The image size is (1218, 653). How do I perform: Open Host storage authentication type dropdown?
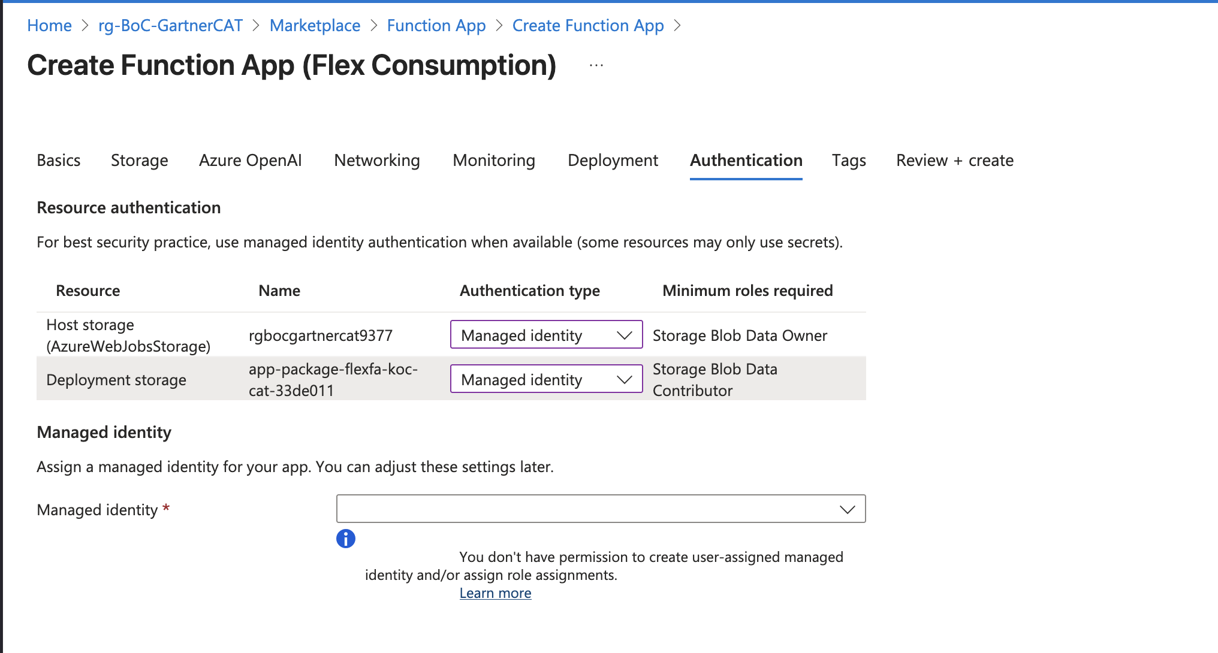tap(546, 335)
